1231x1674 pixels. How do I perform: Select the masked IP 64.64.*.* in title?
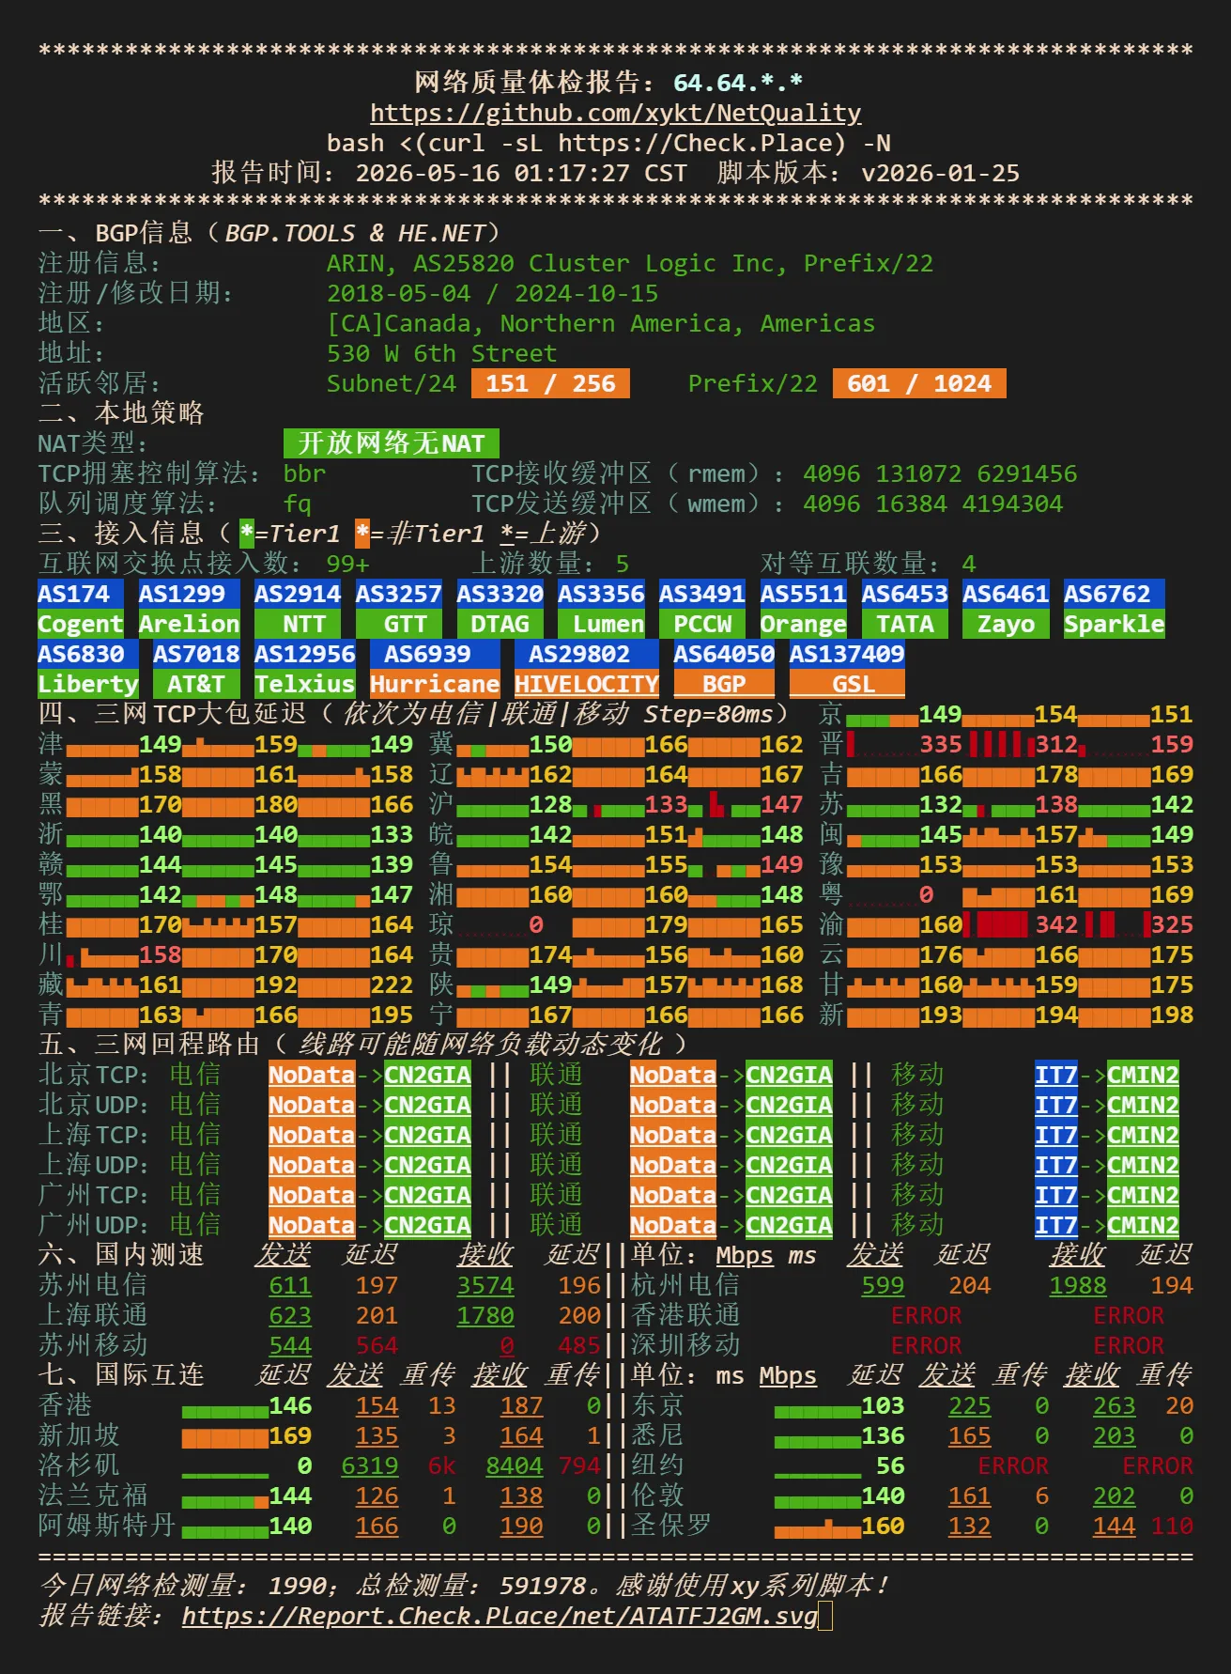pos(738,83)
